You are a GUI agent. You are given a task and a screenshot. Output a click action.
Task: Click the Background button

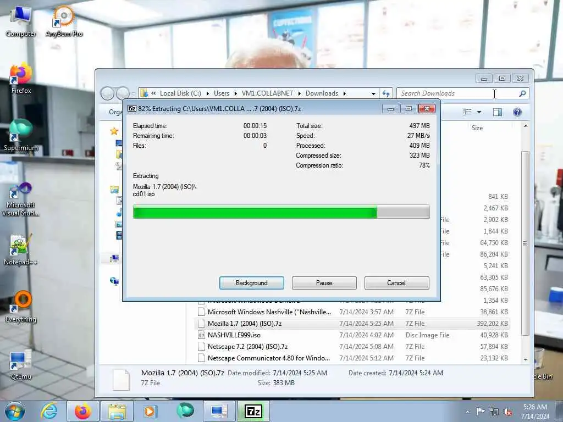252,283
